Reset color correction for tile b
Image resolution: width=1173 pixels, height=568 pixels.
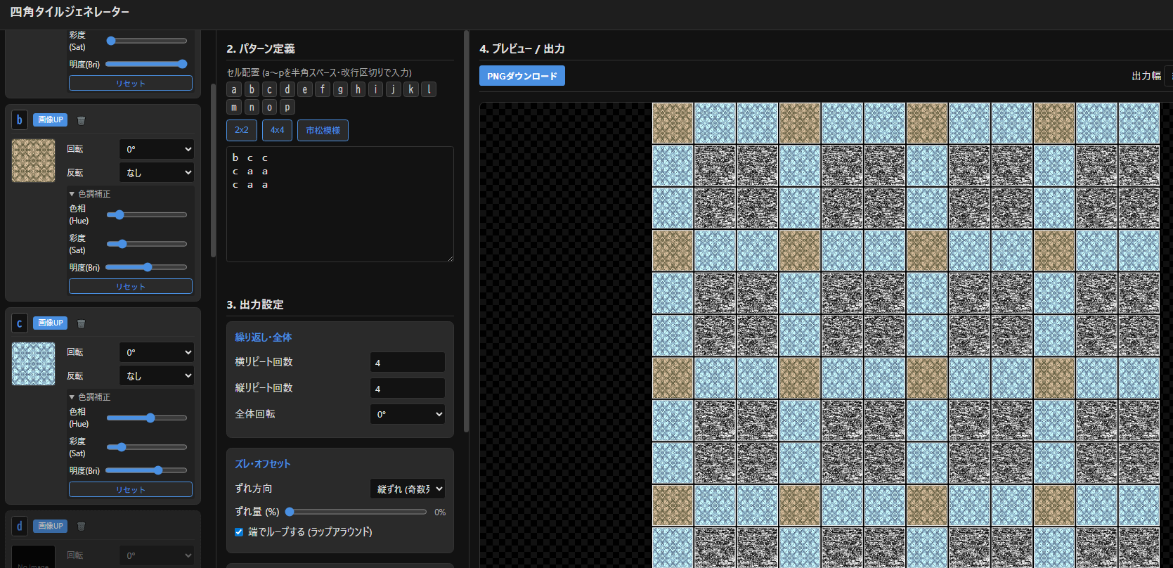point(131,286)
